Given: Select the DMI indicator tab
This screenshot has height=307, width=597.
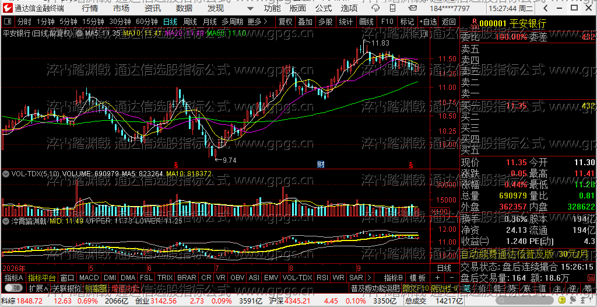Looking at the screenshot, I should [110, 278].
